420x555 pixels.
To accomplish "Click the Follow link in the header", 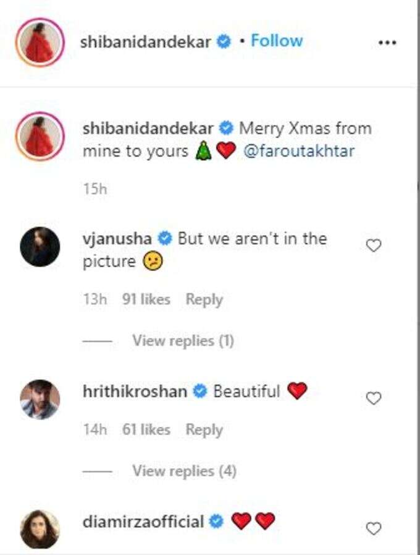I will coord(277,41).
